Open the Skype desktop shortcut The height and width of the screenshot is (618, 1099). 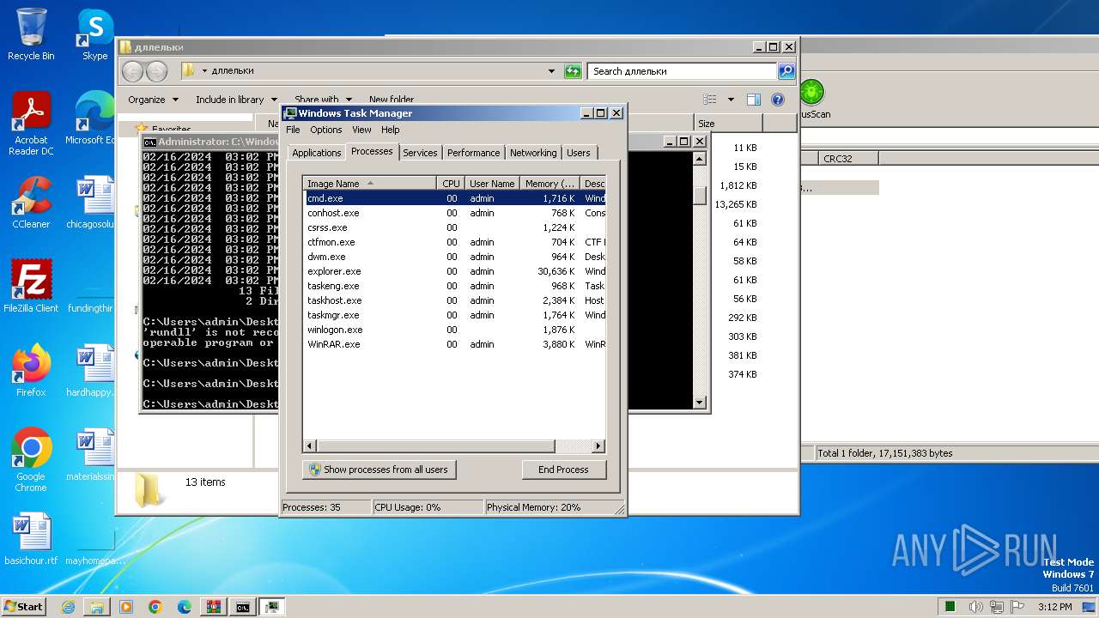coord(94,34)
